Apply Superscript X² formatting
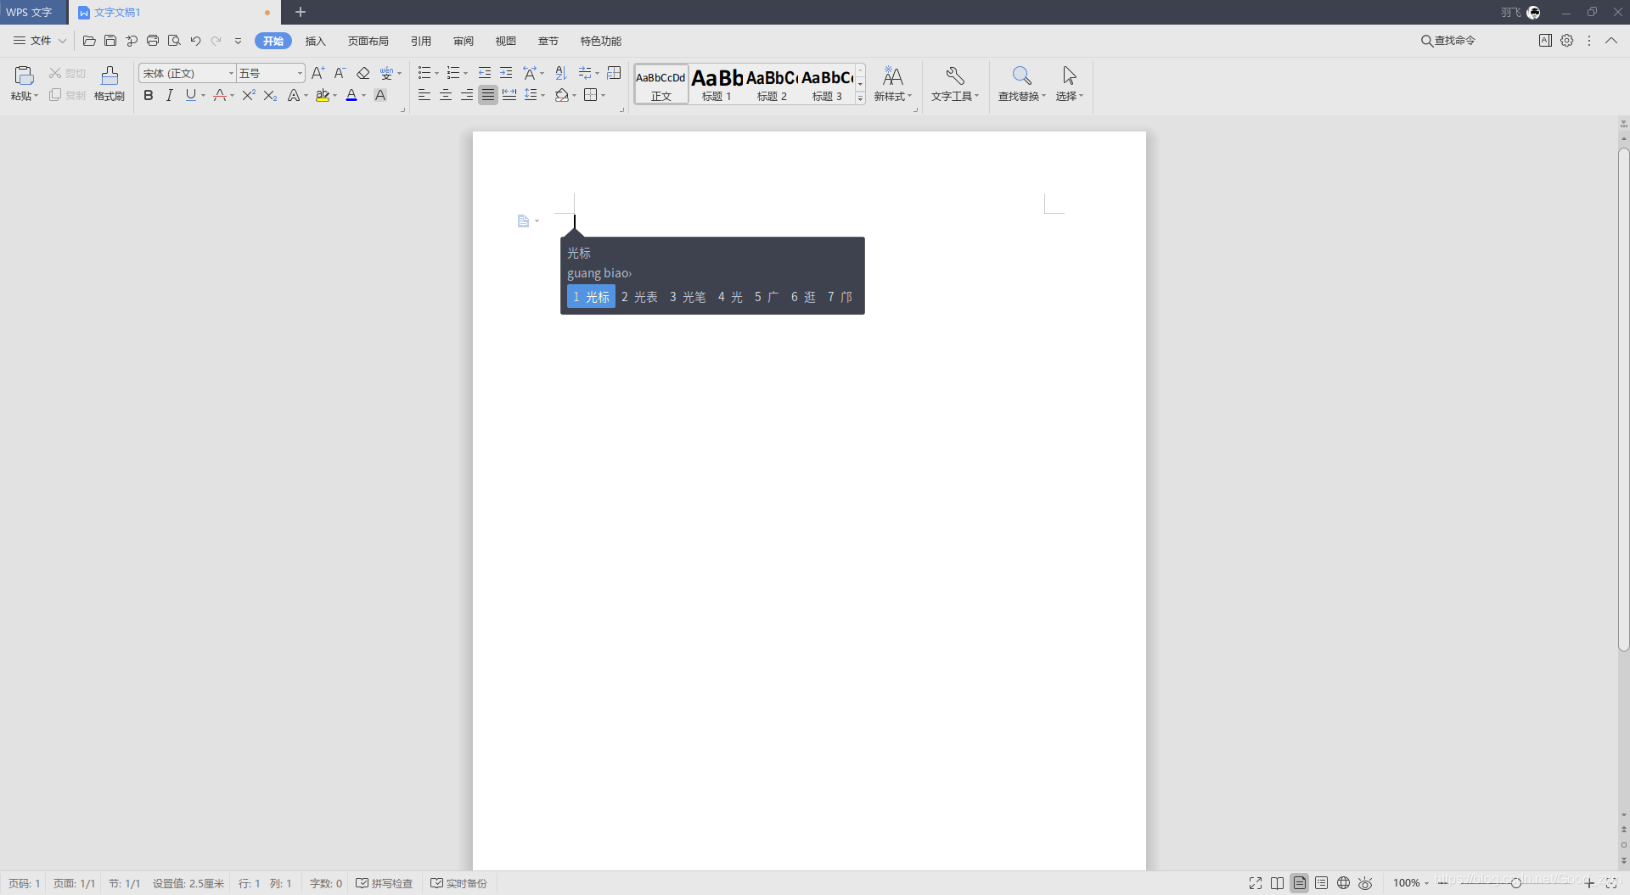1630x895 pixels. [x=249, y=95]
